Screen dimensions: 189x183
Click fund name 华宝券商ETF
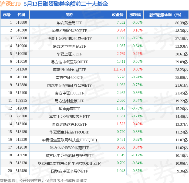click(x=69, y=109)
